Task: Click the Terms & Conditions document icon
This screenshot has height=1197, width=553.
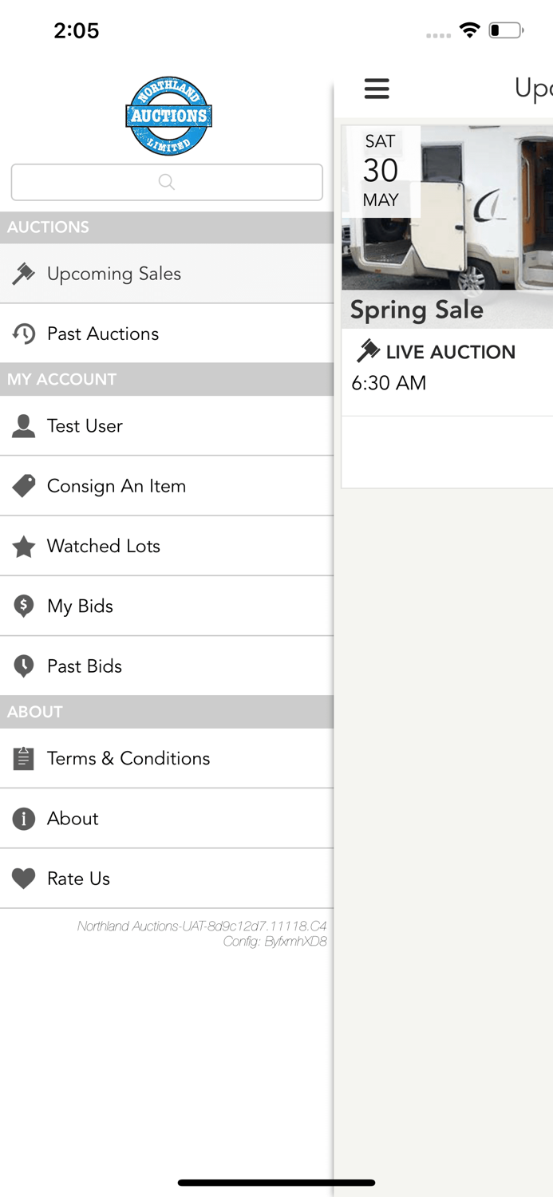Action: (23, 758)
